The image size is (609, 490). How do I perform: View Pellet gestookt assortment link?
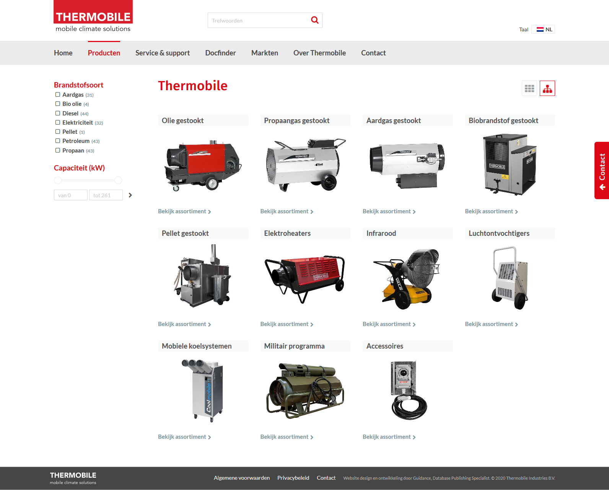pos(184,324)
